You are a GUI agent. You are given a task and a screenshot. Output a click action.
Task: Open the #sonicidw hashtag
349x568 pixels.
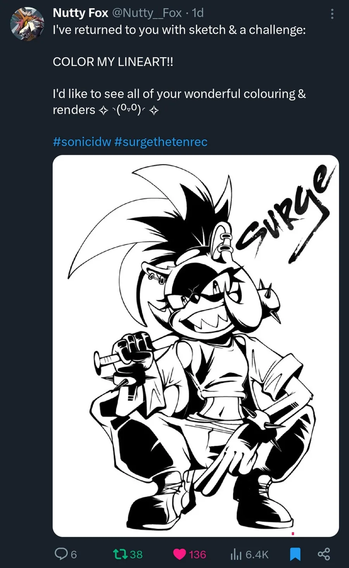82,142
